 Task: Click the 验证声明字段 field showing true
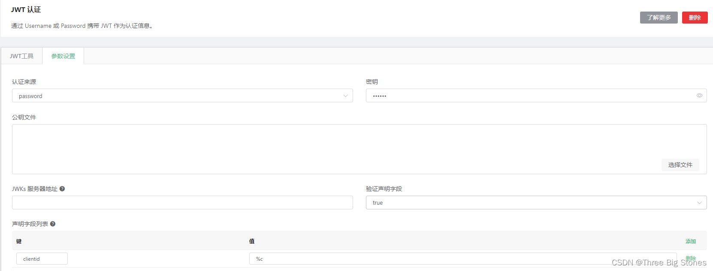click(x=536, y=203)
